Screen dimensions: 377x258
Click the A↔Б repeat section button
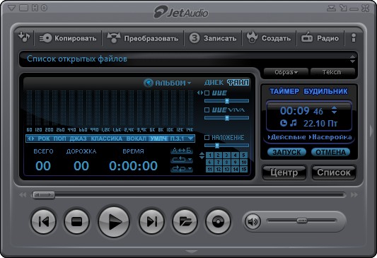[182, 151]
